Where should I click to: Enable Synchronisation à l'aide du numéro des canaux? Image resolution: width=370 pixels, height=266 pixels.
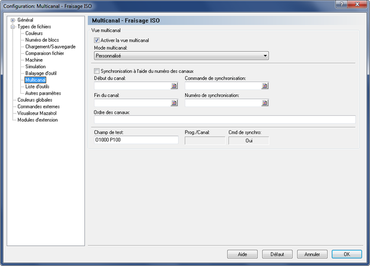(97, 71)
